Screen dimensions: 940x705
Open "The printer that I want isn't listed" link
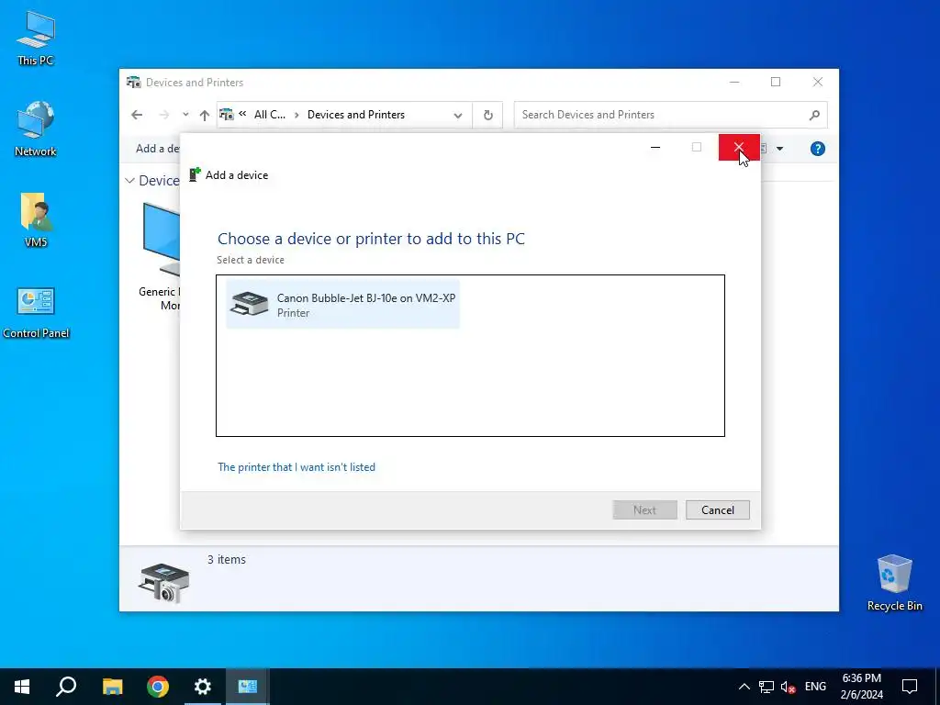[x=297, y=467]
